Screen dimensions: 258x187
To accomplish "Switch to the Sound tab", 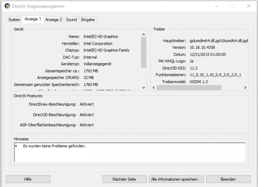I will click(x=71, y=19).
